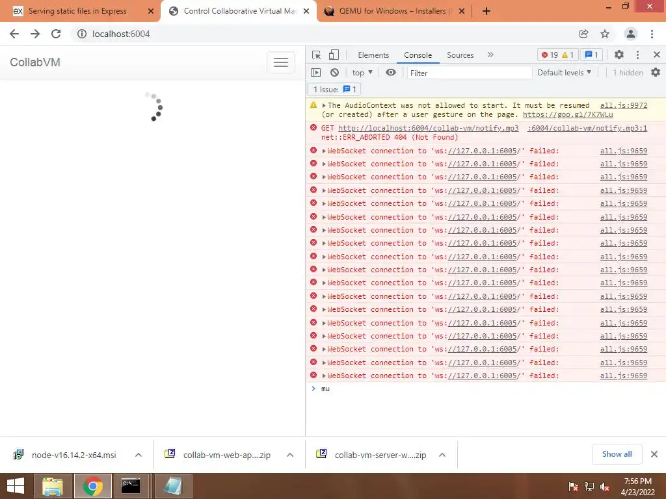Click the console prompt input line
Image resolution: width=666 pixels, height=499 pixels.
click(x=485, y=389)
